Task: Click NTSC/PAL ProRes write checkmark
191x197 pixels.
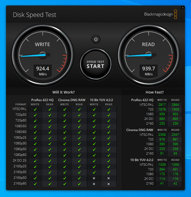Action: pos(35,109)
